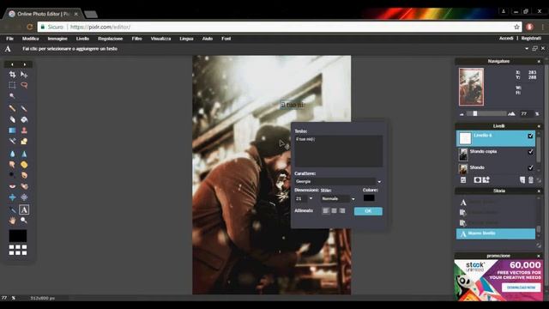Open the Dimensioni size dropdown
Viewport: 549px width, 309px height.
[x=311, y=198]
